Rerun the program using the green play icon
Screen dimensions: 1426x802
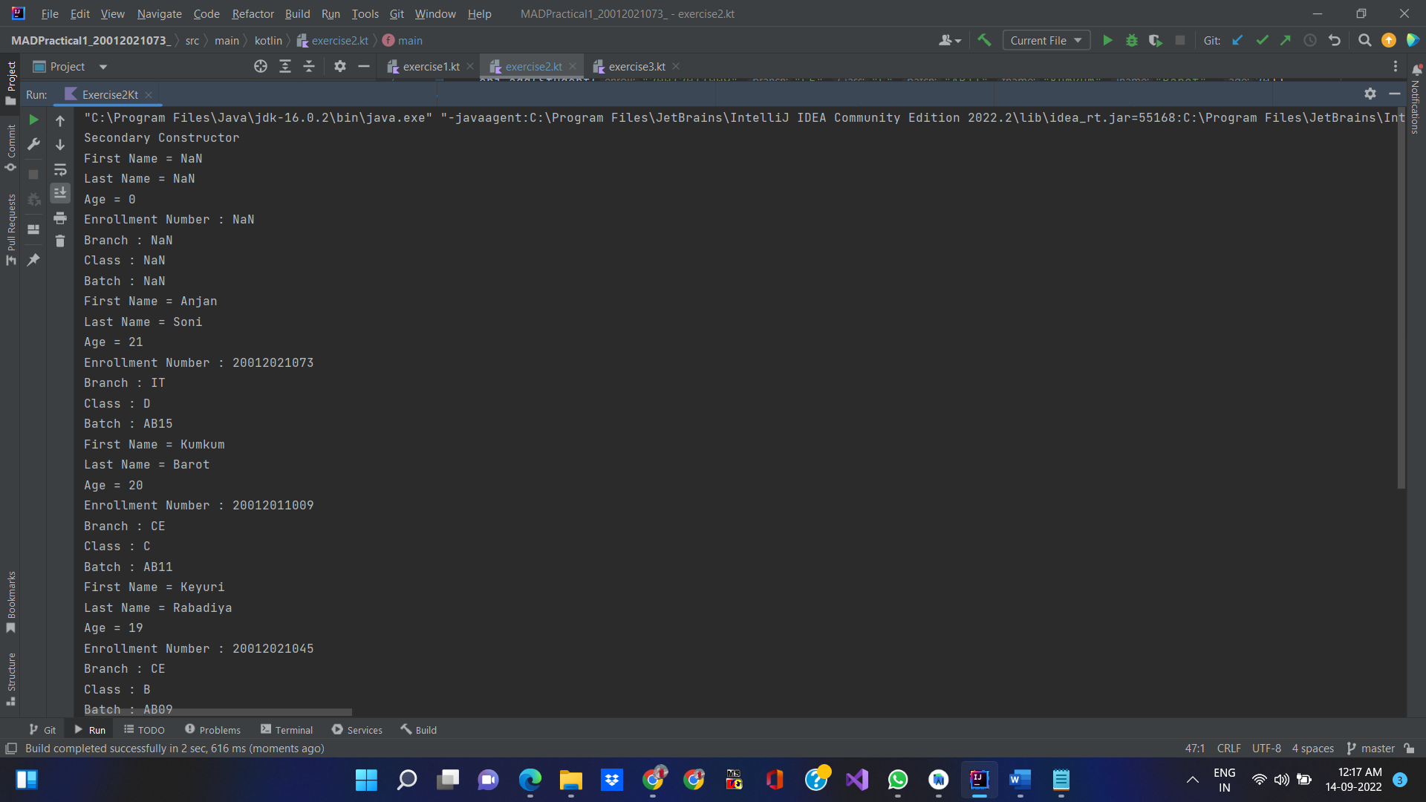tap(33, 119)
